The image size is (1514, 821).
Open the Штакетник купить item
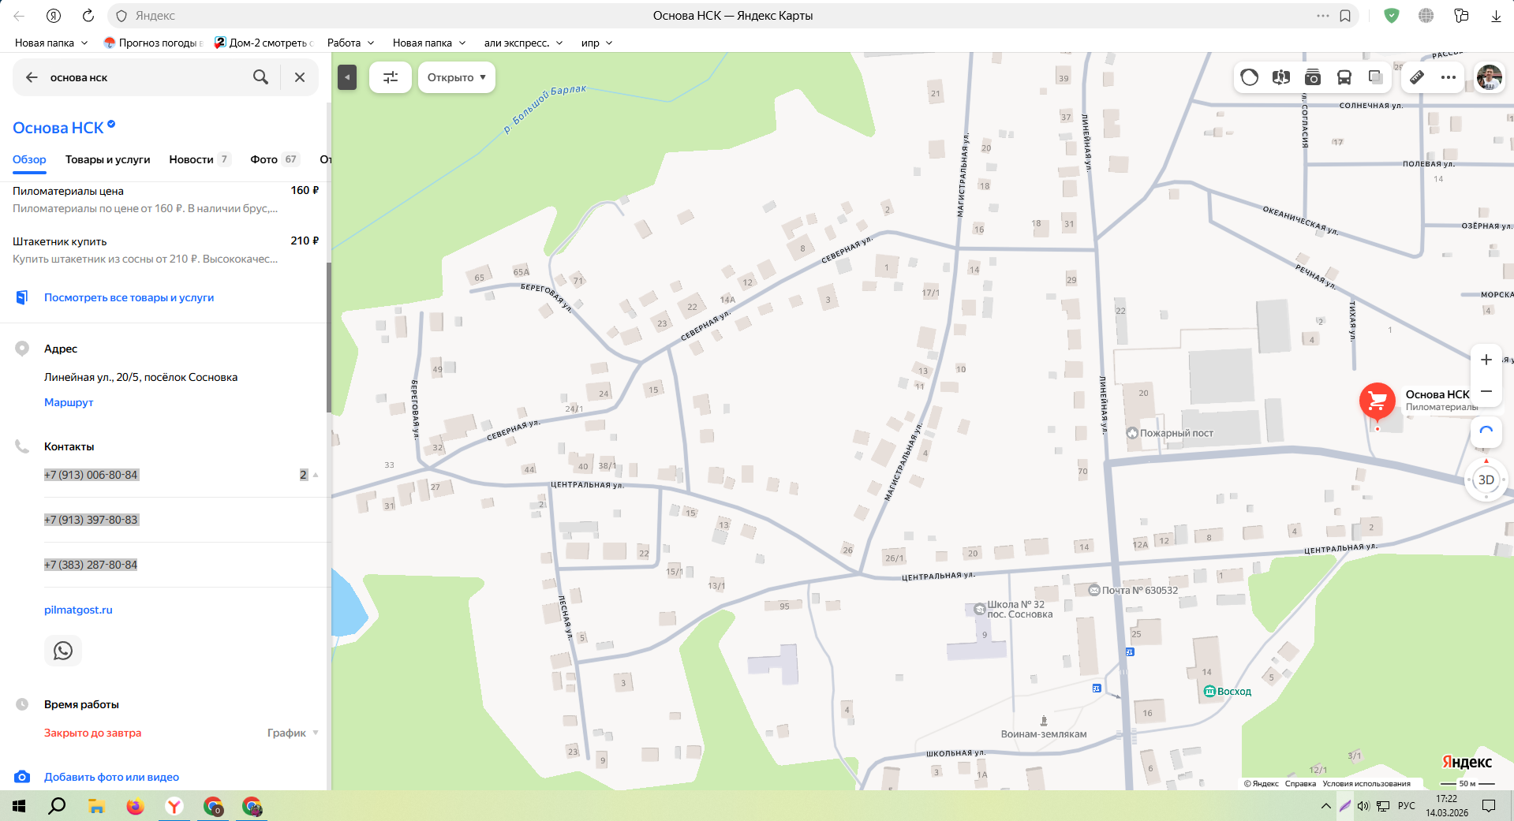click(166, 250)
